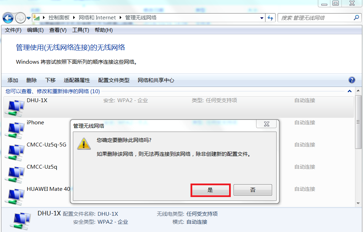
Task: Click the refresh icon beside address bar
Action: 270,18
